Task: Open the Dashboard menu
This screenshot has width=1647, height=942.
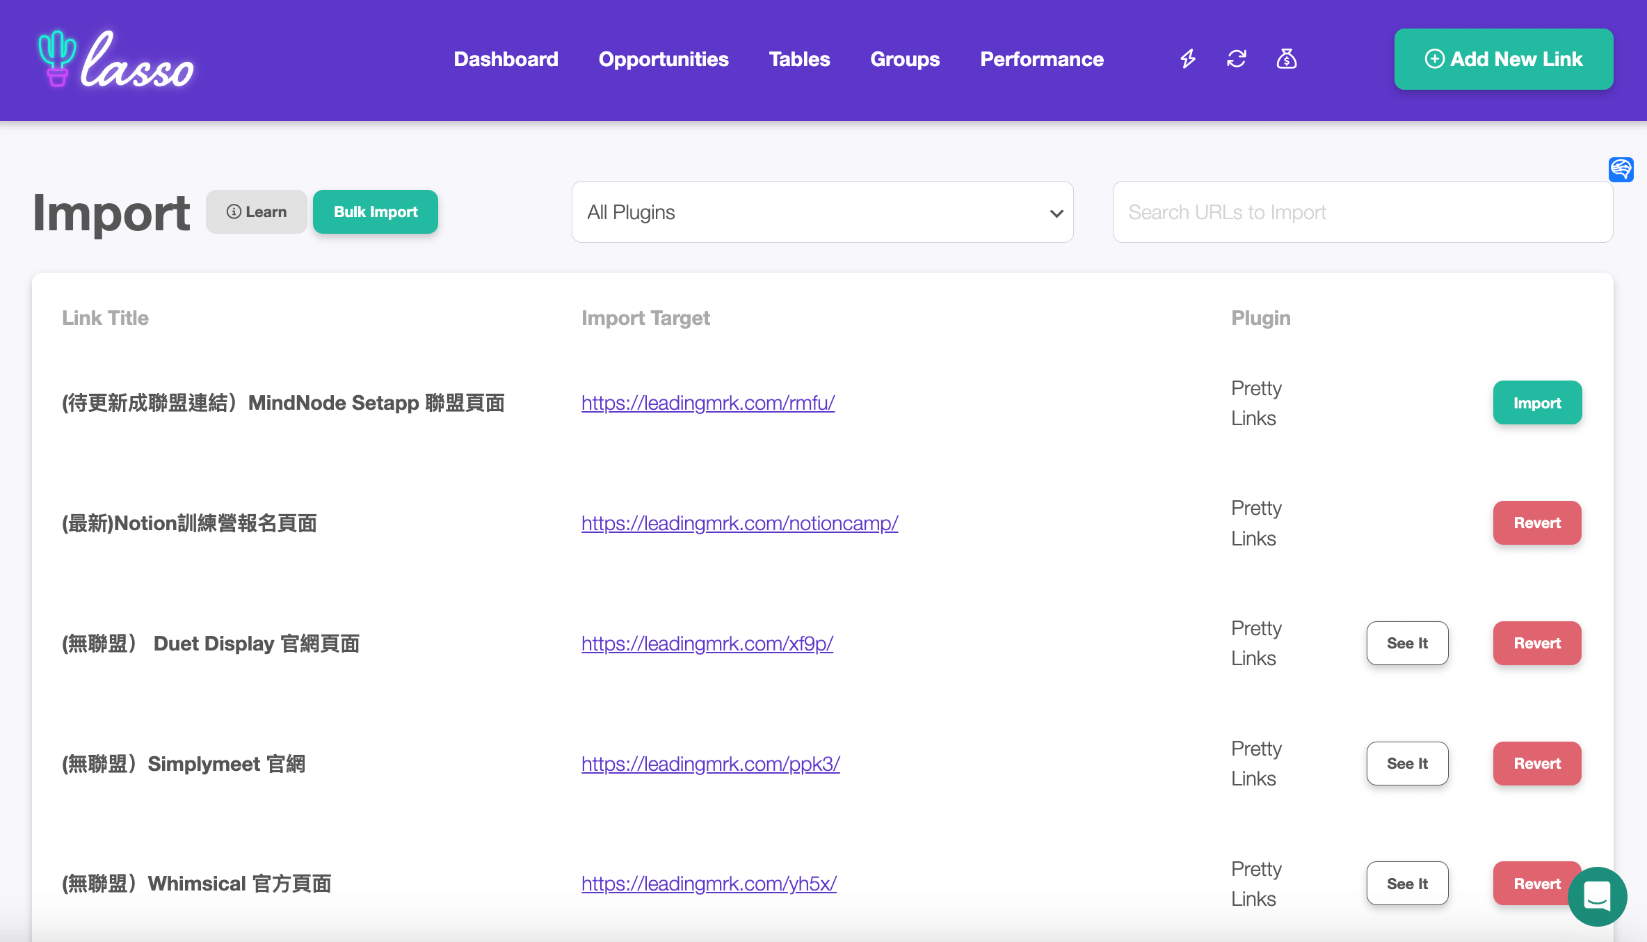Action: [x=506, y=59]
